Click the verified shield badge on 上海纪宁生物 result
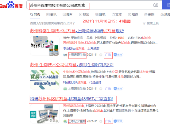The image size is (170, 125). [118, 121]
